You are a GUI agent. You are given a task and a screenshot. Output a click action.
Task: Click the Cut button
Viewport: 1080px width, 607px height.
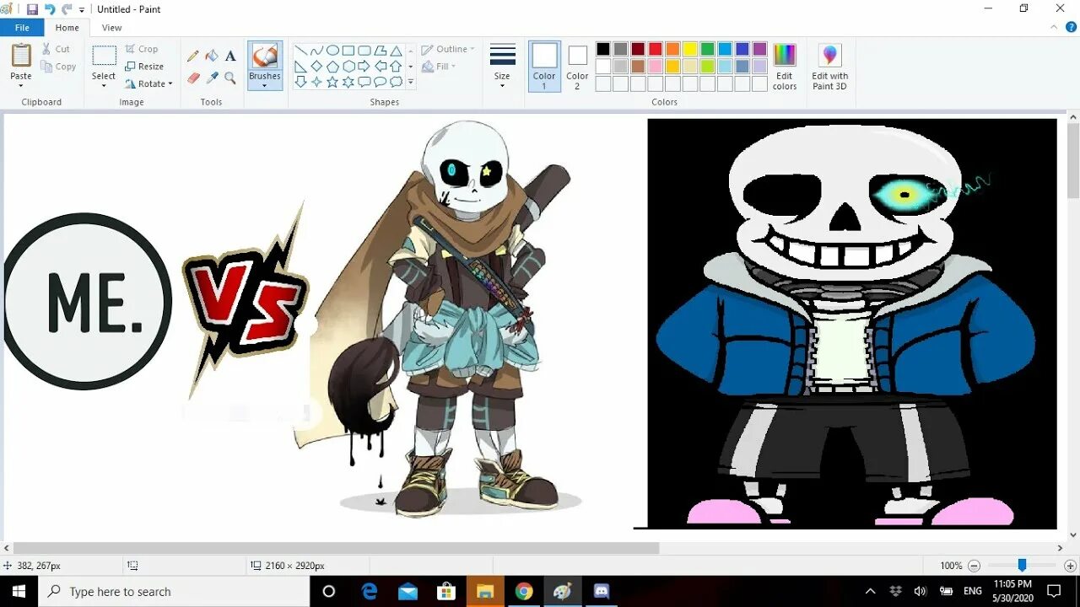(x=56, y=49)
